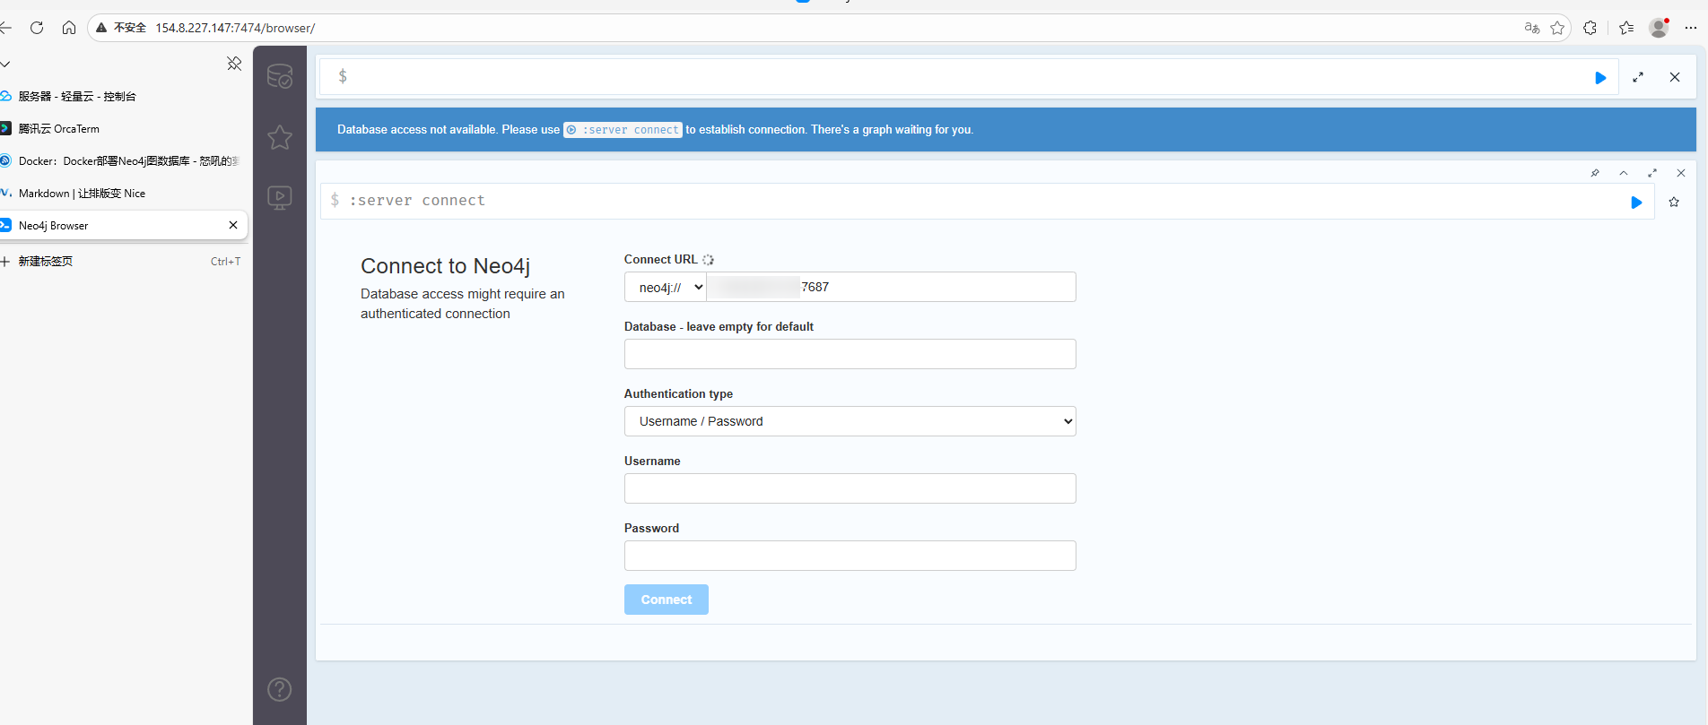Switch to Docker部署Neo4j图数据库 tab
Viewport: 1708px width, 725px height.
[124, 160]
